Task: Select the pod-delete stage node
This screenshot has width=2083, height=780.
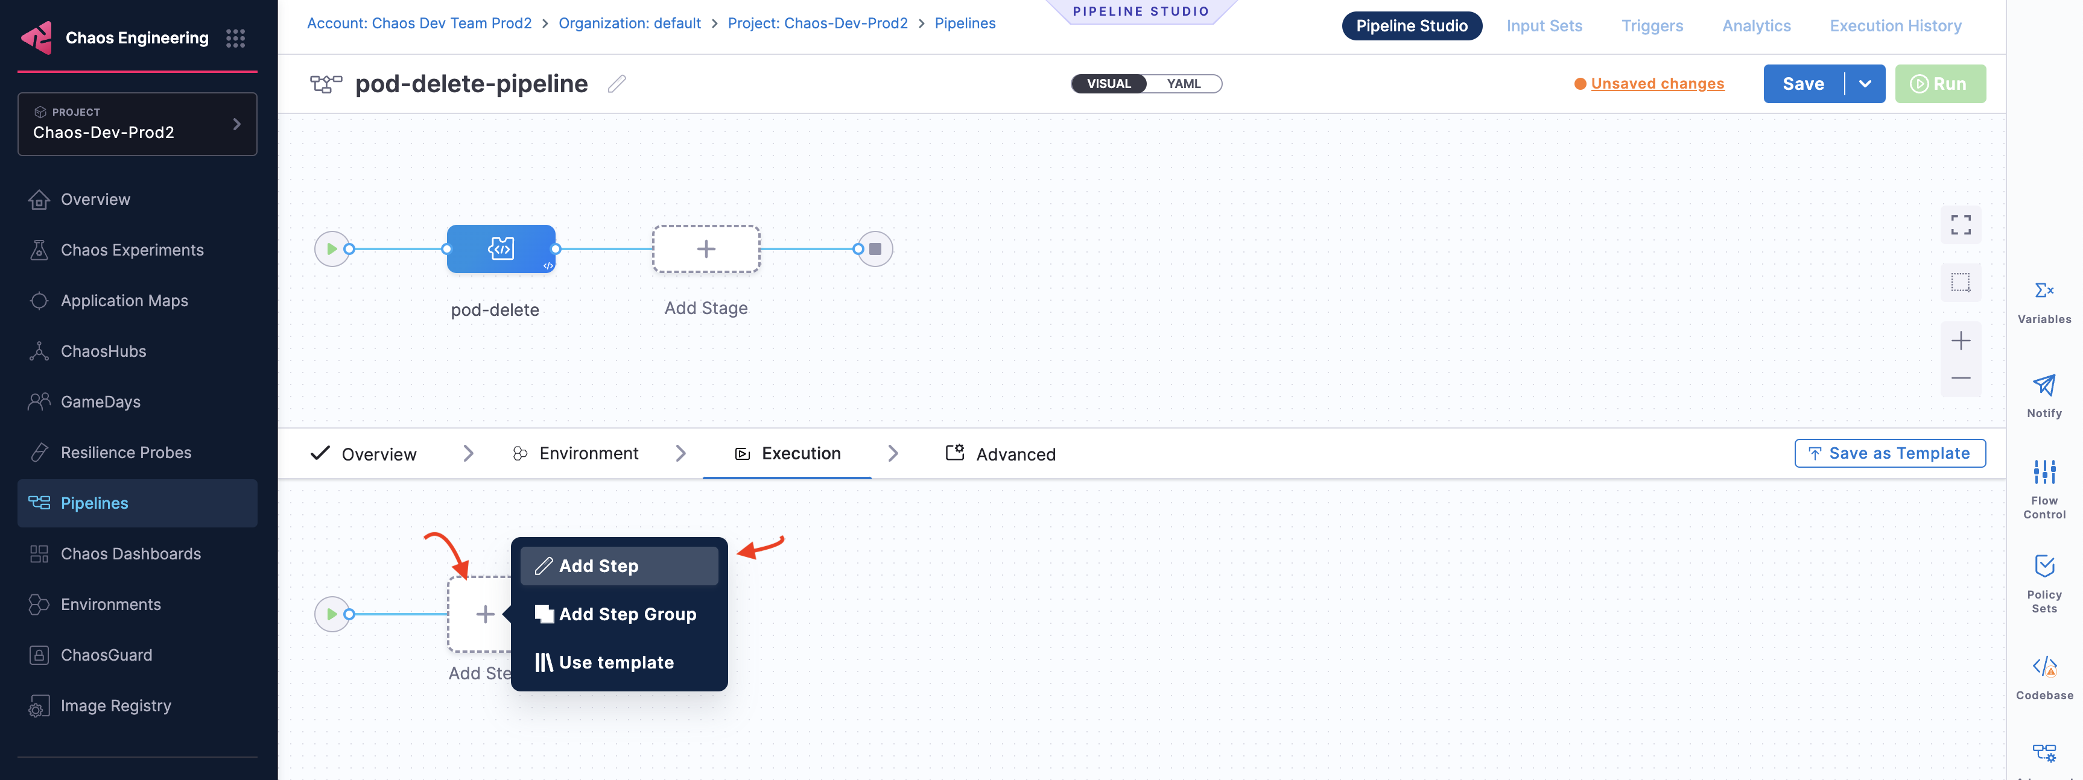Action: tap(501, 249)
